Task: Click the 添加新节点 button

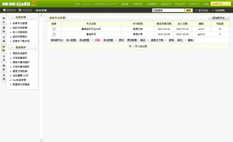Action: pos(219,18)
